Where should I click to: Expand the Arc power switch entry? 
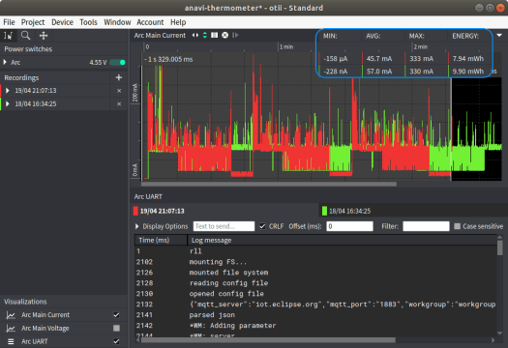pos(5,62)
